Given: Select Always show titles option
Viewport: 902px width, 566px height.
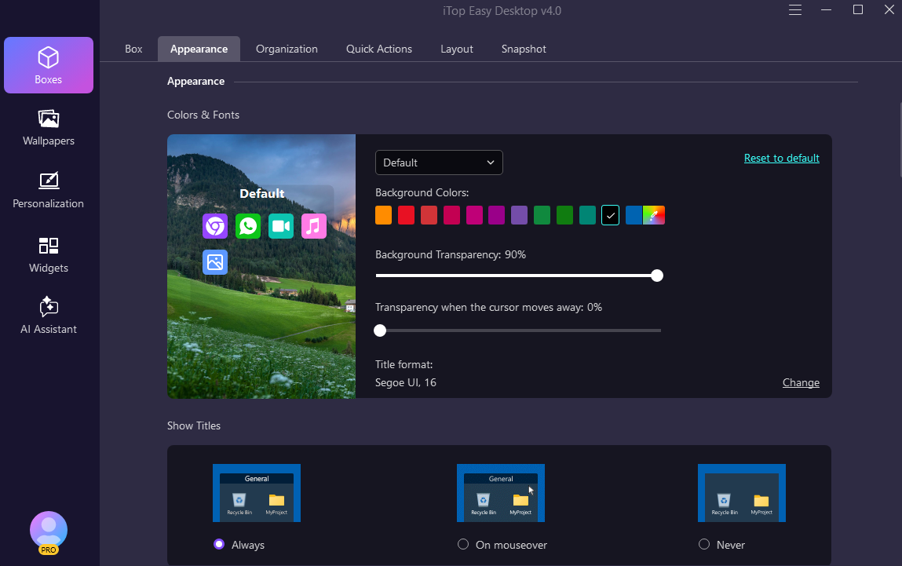Looking at the screenshot, I should click(219, 544).
